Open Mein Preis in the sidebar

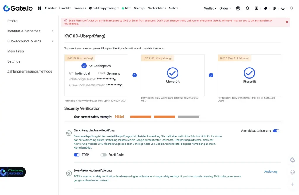click(15, 51)
